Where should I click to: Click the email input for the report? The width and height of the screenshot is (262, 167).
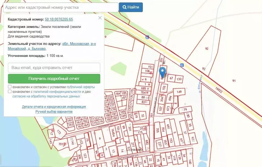[x=54, y=68]
